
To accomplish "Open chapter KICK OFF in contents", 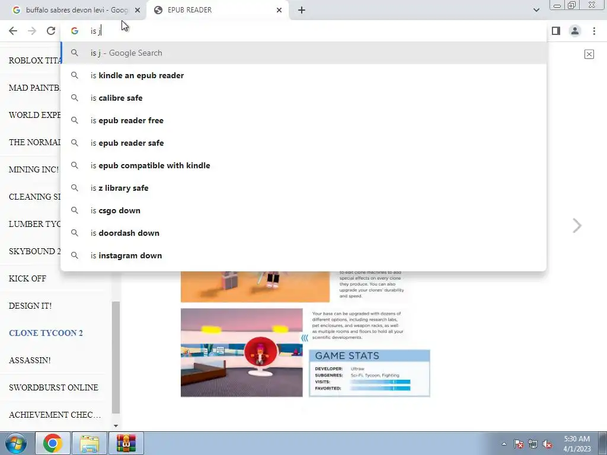I will point(27,278).
